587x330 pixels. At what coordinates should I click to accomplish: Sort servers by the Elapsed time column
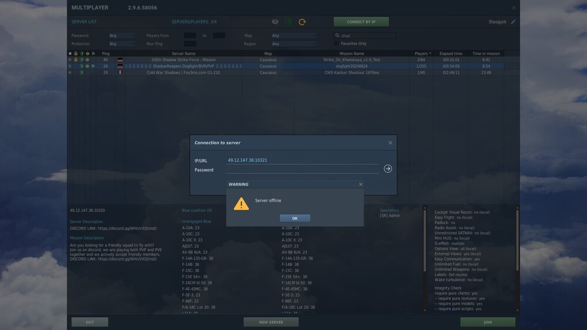click(x=451, y=53)
